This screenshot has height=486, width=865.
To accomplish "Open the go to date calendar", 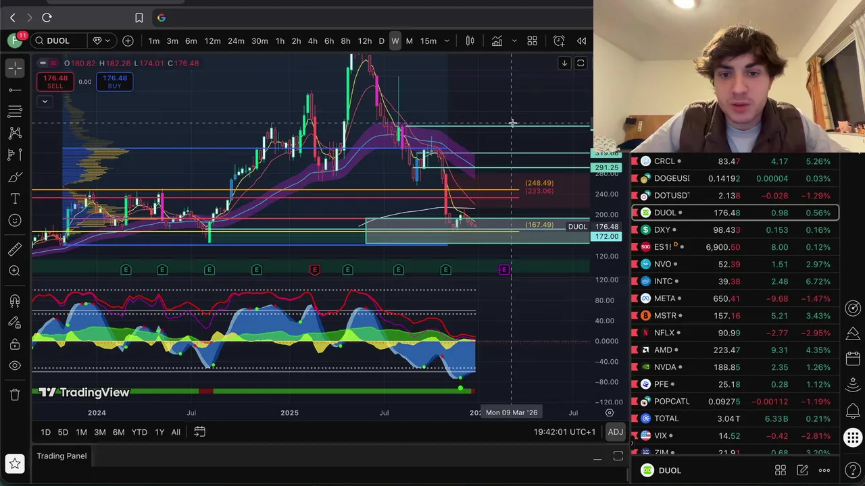I will (x=199, y=431).
